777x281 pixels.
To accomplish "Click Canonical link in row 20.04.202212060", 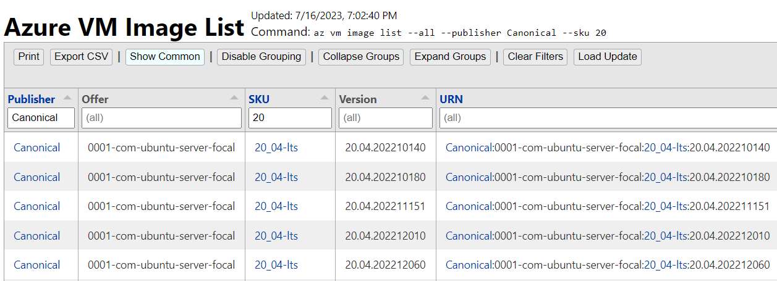I will pyautogui.click(x=37, y=265).
